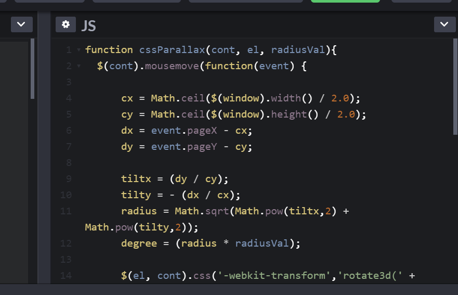The width and height of the screenshot is (458, 295).
Task: Open the JS panel dropdown chevron
Action: [444, 24]
